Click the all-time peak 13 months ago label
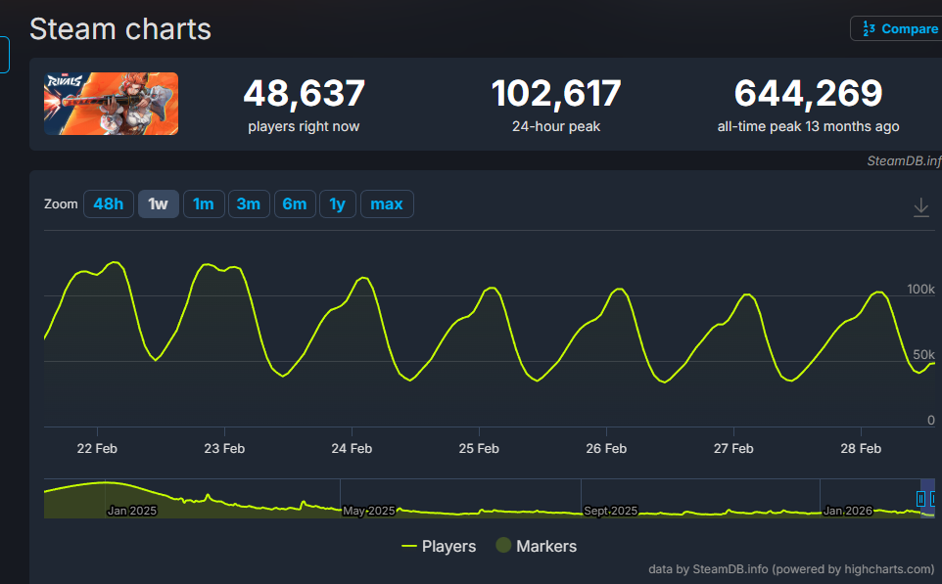This screenshot has width=942, height=584. point(808,126)
